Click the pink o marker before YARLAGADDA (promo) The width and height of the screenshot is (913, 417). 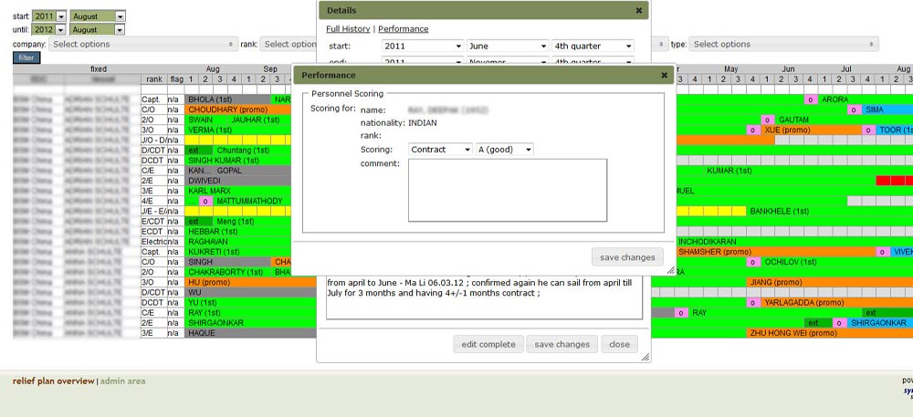[x=754, y=303]
